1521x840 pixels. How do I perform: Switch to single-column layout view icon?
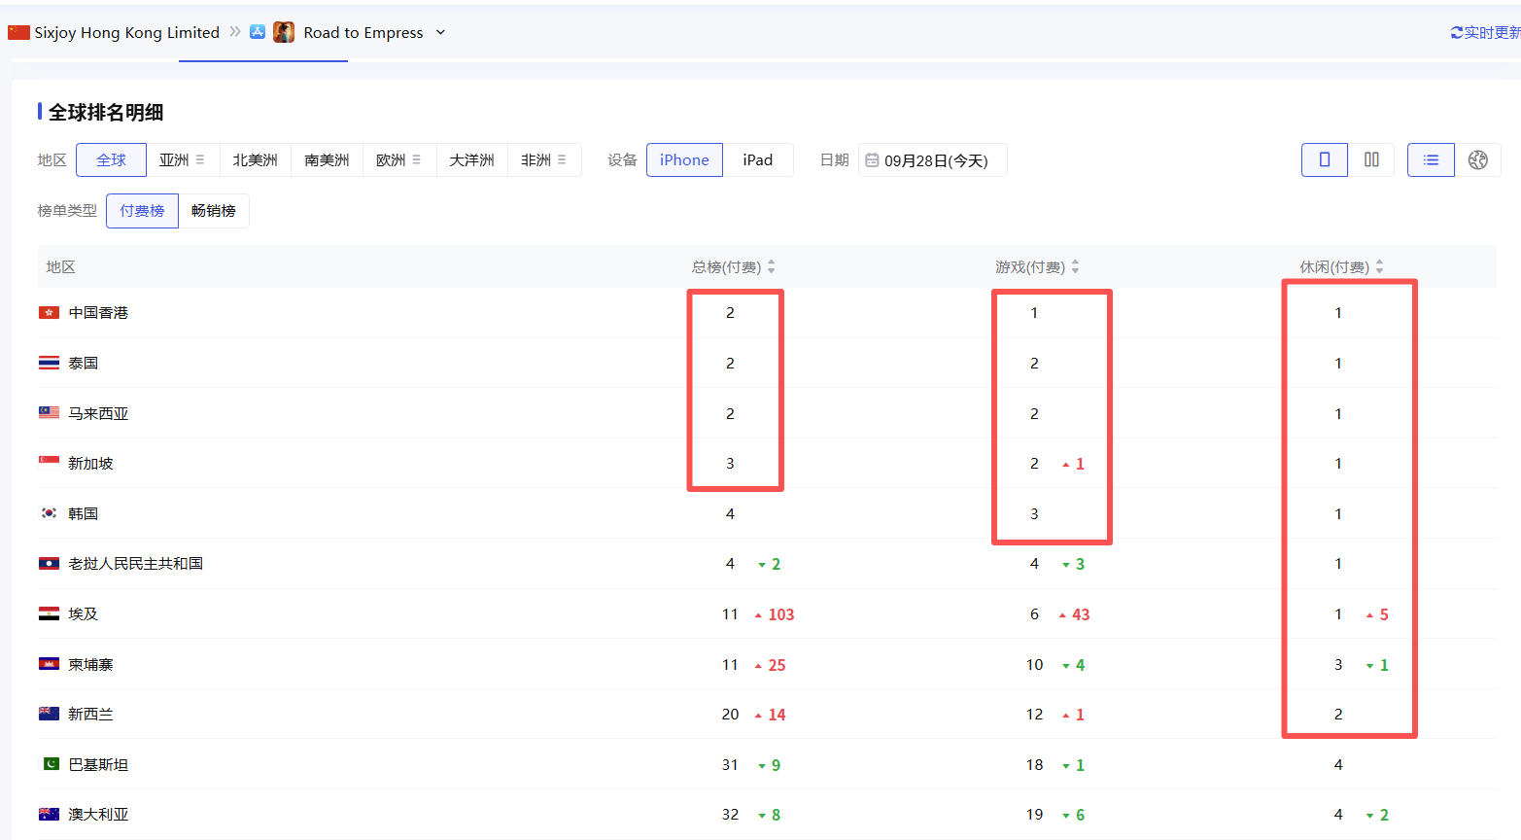coord(1324,160)
